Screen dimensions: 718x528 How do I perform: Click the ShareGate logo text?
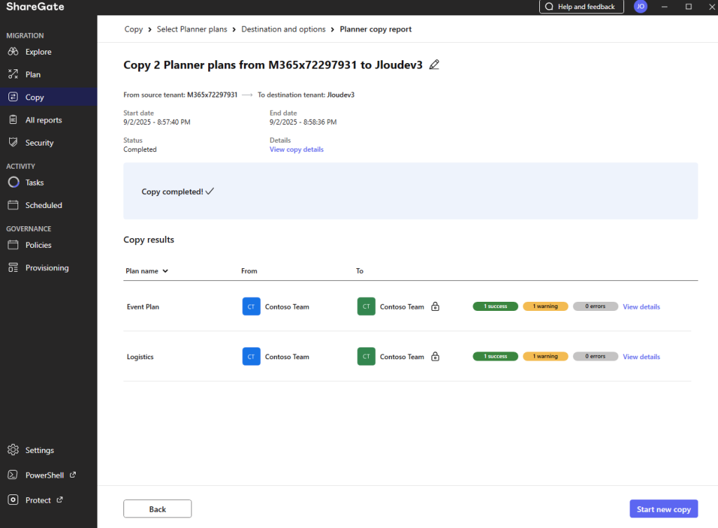(x=35, y=6)
